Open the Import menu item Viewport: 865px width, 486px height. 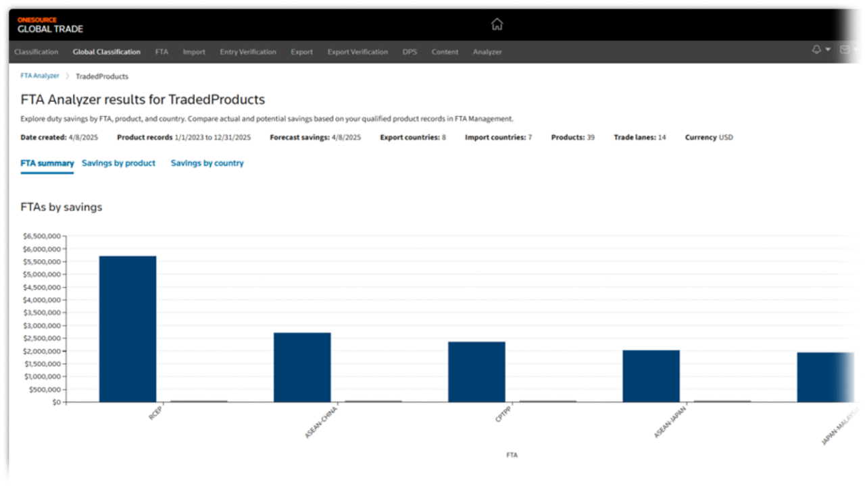point(194,51)
